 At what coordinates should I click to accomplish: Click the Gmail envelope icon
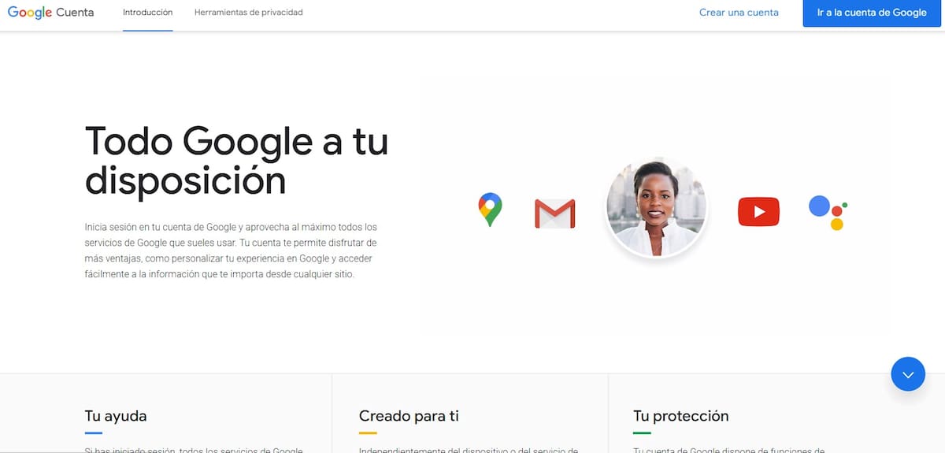click(x=555, y=214)
